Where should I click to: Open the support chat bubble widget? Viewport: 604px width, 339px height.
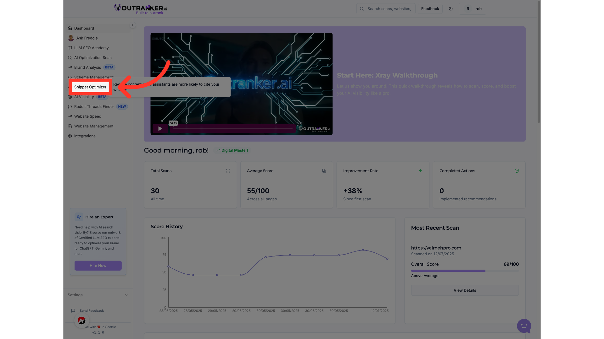pyautogui.click(x=523, y=326)
